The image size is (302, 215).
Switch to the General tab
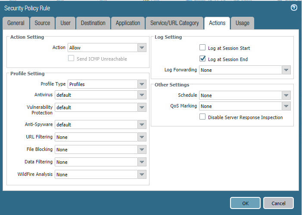(16, 23)
